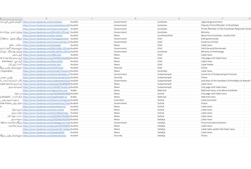Select column E header
This screenshot has width=251, height=169.
click(179, 18)
